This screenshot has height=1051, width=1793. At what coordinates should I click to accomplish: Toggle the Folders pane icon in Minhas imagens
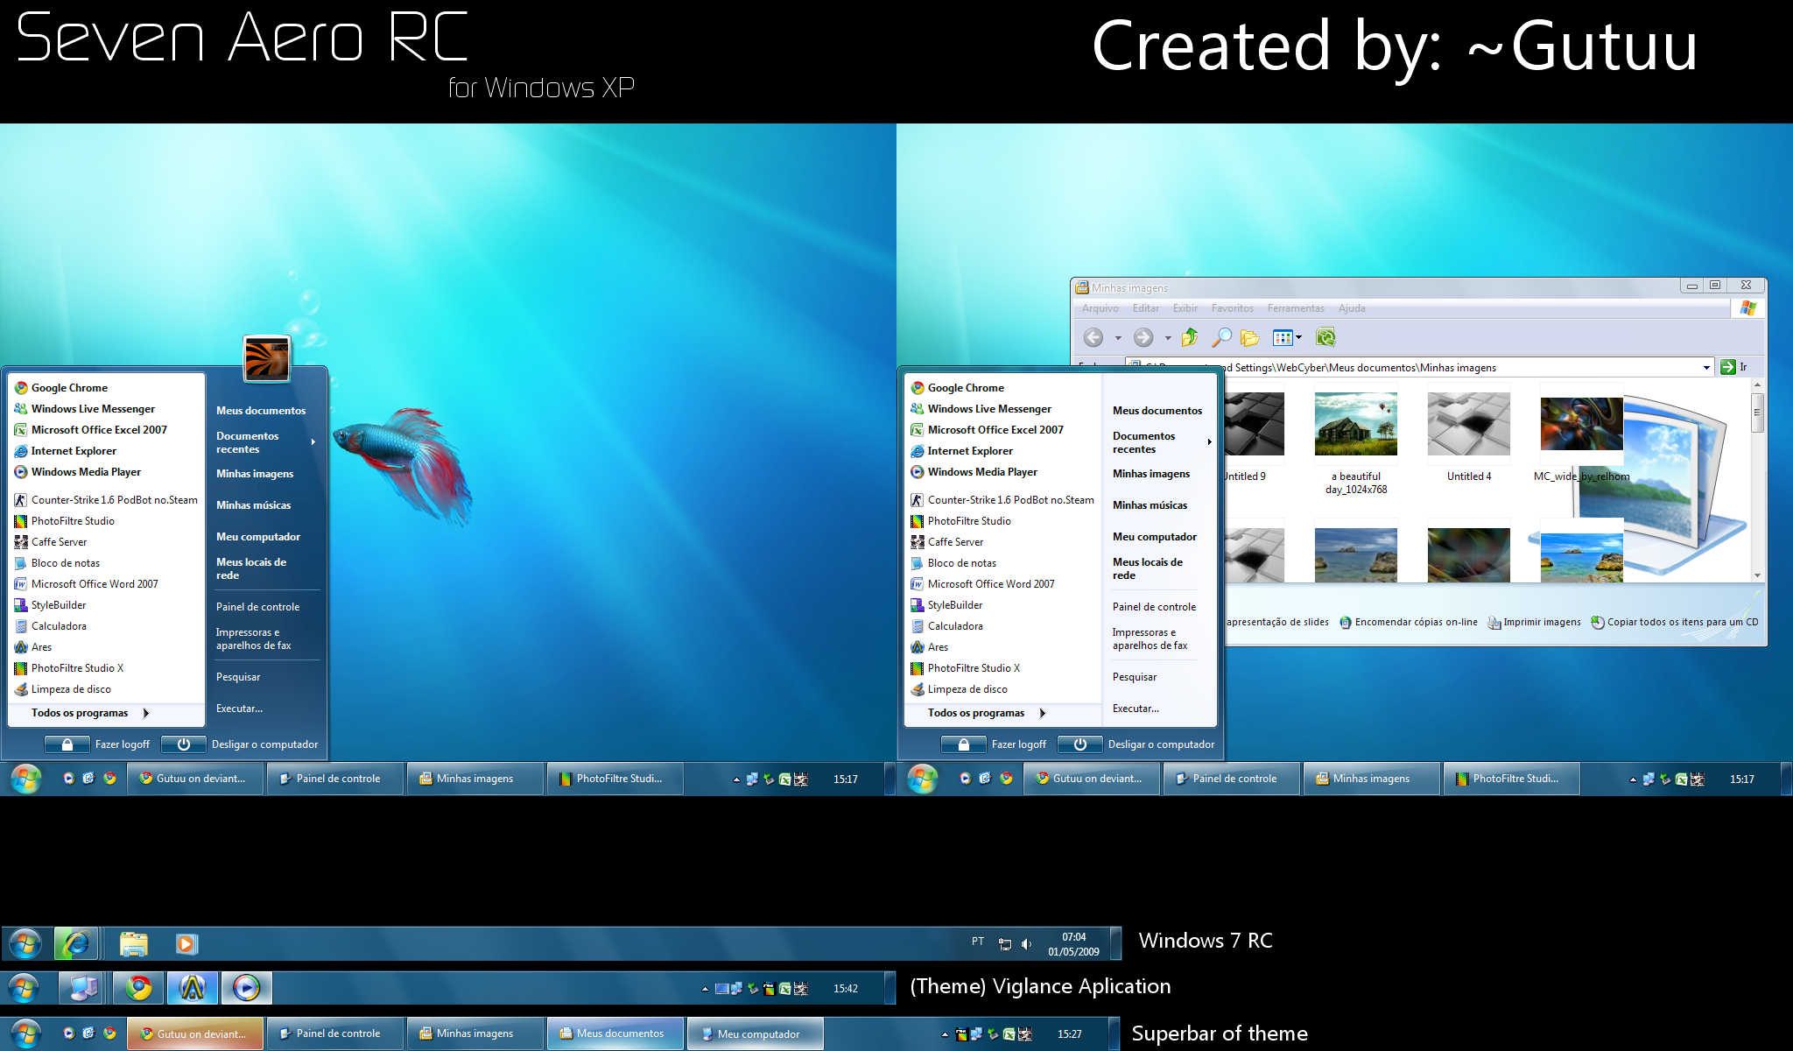coord(1250,337)
